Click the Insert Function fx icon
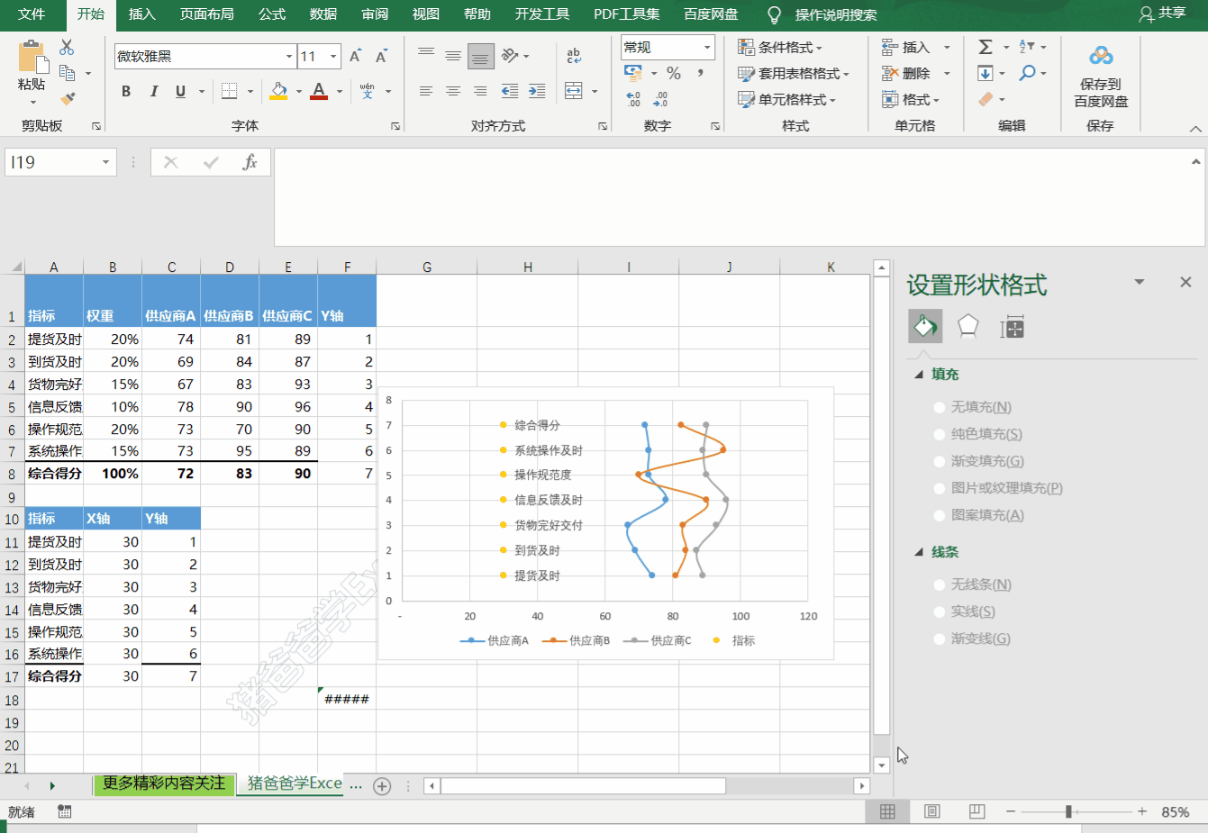Screen dimensions: 1208x833 click(x=250, y=162)
